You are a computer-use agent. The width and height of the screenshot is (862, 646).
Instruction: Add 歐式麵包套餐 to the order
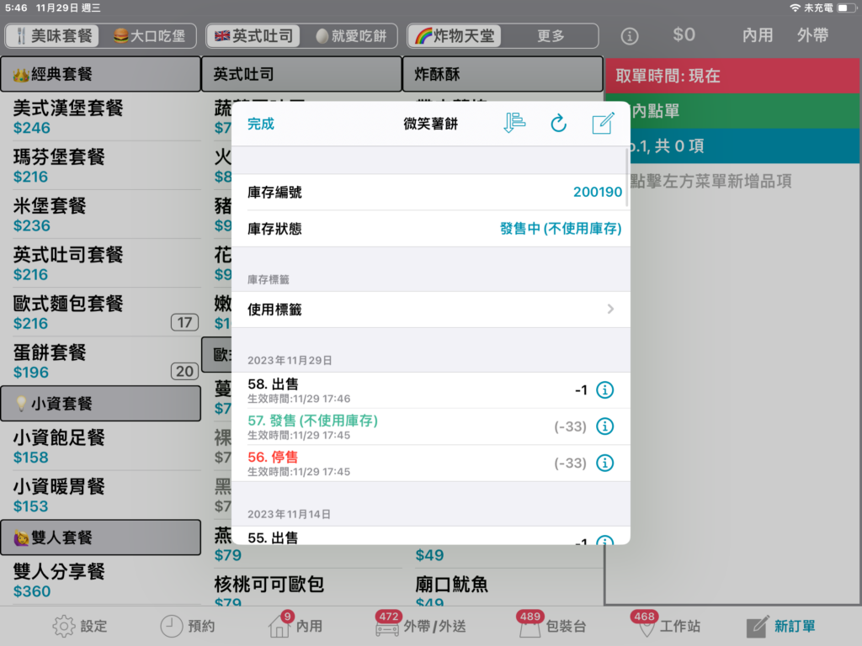pos(101,312)
